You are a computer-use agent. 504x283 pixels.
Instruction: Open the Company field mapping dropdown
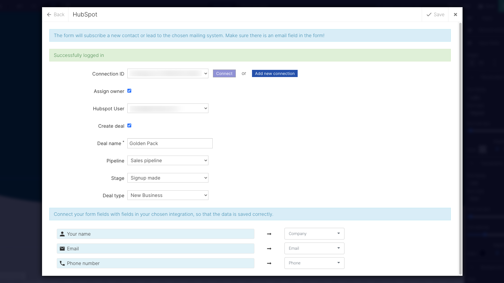[314, 234]
